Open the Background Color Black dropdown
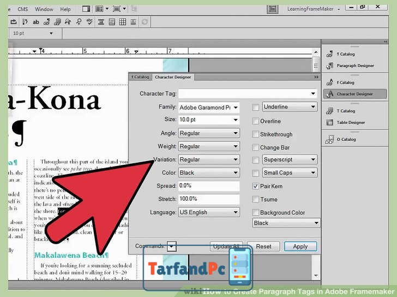The image size is (397, 297). (286, 223)
